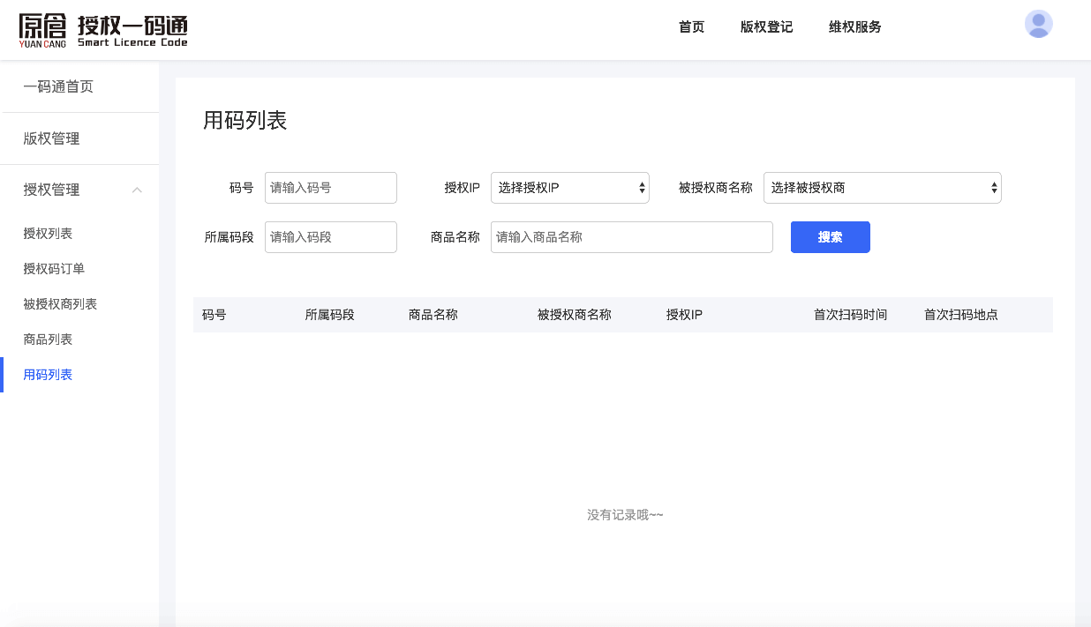
Task: Go to 首页 in top navigation
Action: 691,27
